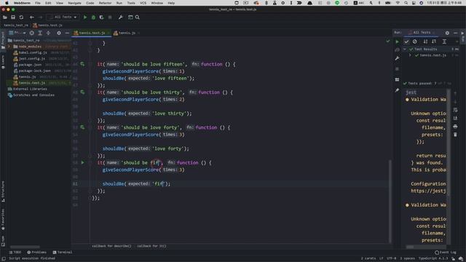The width and height of the screenshot is (466, 262).
Task: Select Scratches and Consoles node
Action: (33, 95)
